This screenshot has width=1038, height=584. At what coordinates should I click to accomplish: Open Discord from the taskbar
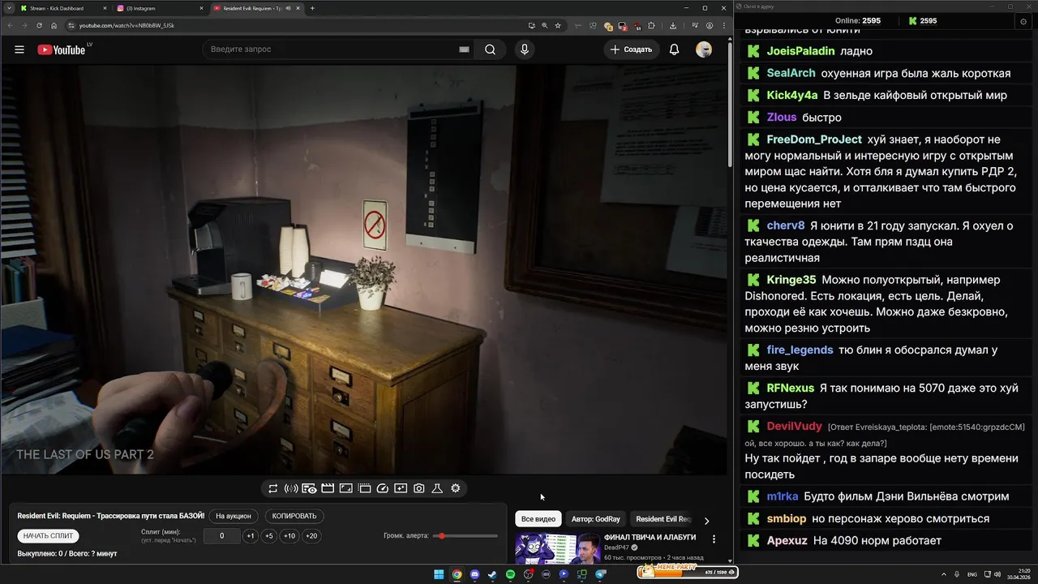[x=474, y=574]
